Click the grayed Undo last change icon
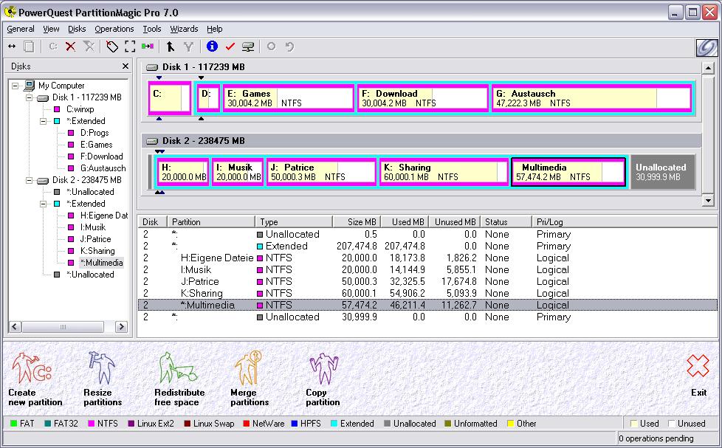Image resolution: width=722 pixels, height=448 pixels. point(289,46)
